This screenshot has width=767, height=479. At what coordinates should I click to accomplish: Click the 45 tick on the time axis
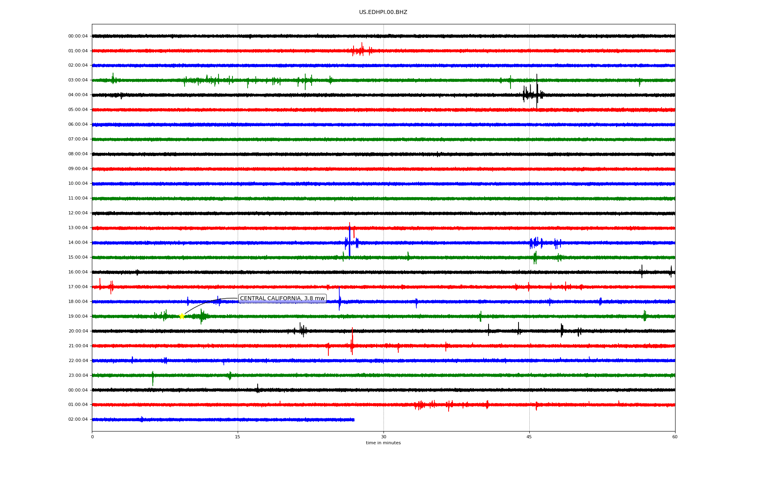tap(529, 437)
